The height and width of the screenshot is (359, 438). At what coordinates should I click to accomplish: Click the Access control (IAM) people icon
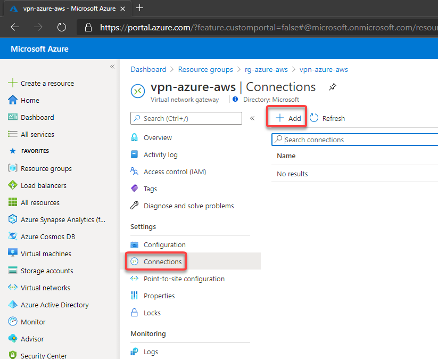[x=134, y=172]
